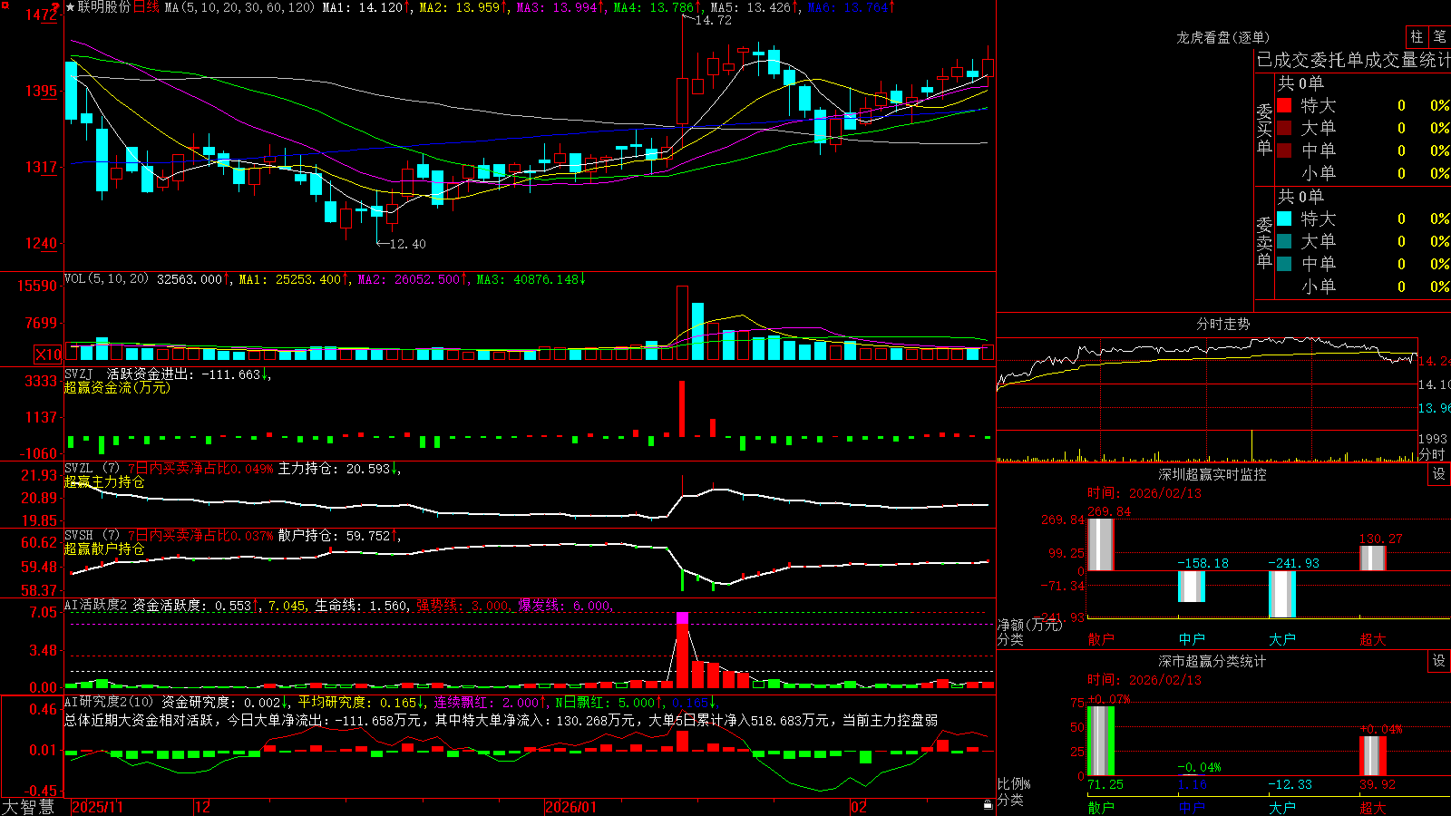Click the 联明股份 stock name
This screenshot has height=816, width=1451.
coord(104,7)
